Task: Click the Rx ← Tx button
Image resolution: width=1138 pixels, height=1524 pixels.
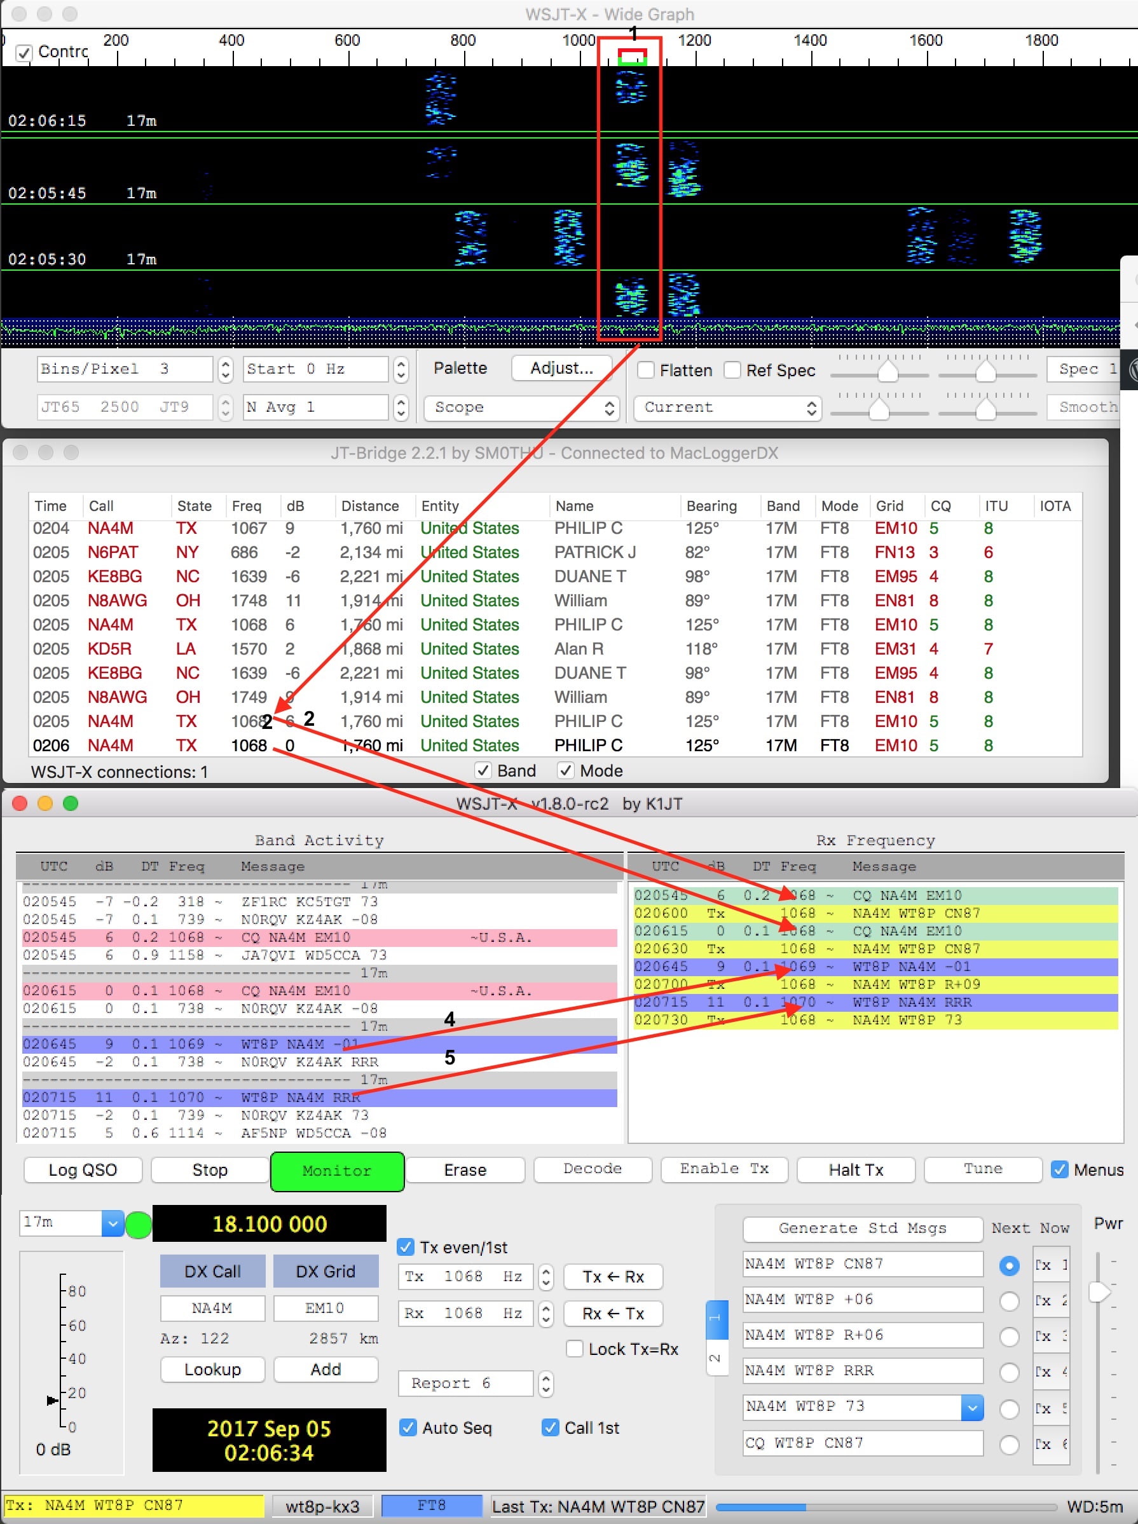Action: coord(613,1313)
